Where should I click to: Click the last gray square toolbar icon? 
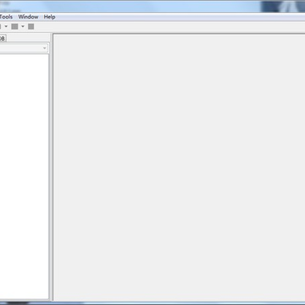point(31,26)
